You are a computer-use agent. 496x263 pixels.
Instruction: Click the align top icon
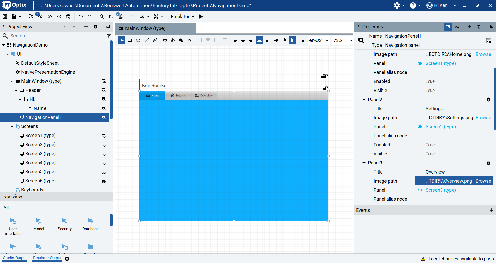coord(268,40)
